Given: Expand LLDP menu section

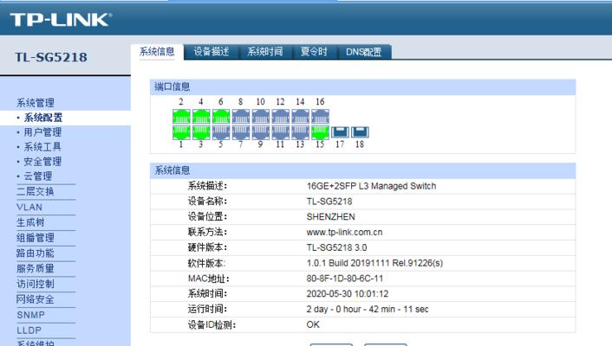Looking at the screenshot, I should (x=29, y=330).
